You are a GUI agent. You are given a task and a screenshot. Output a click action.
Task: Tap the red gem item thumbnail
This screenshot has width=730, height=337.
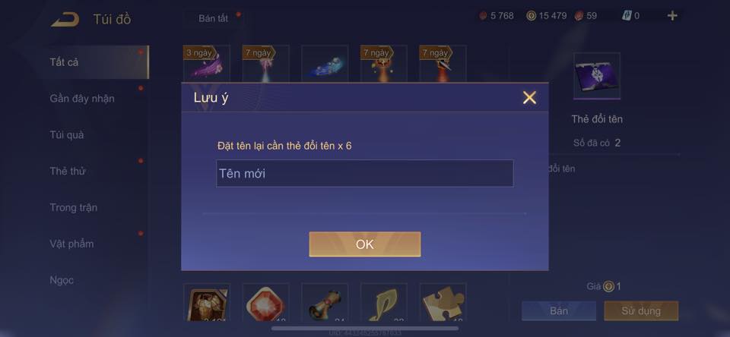(265, 302)
